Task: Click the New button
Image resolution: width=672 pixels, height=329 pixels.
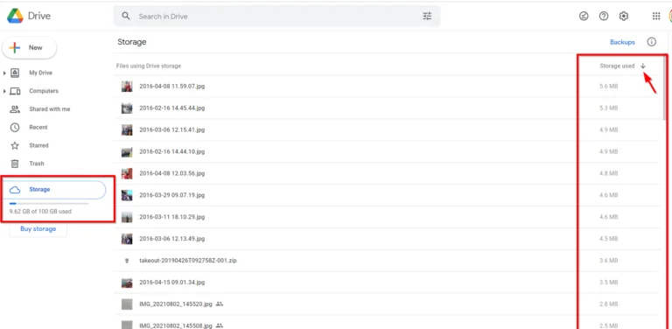Action: click(30, 47)
